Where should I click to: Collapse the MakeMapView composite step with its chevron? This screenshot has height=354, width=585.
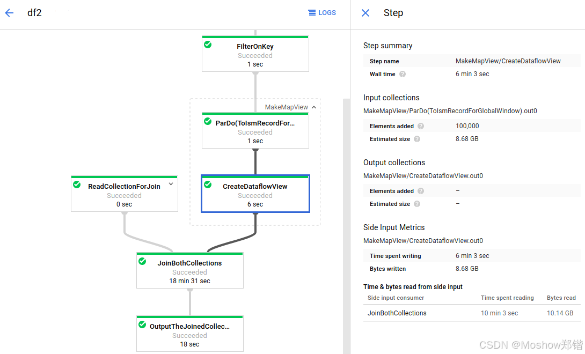tap(314, 106)
